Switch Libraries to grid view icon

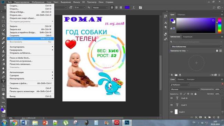[x=217, y=51]
